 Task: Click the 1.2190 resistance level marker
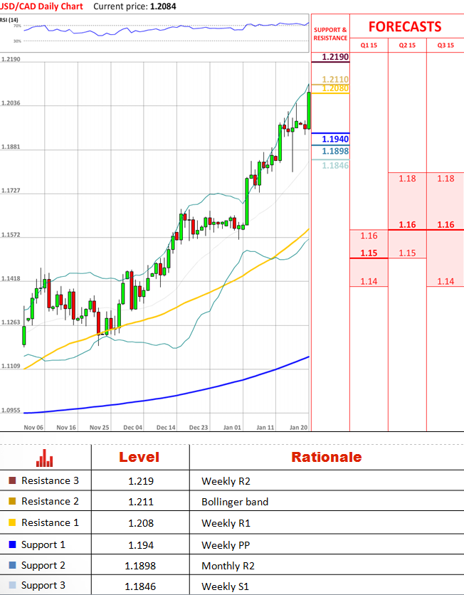[335, 57]
